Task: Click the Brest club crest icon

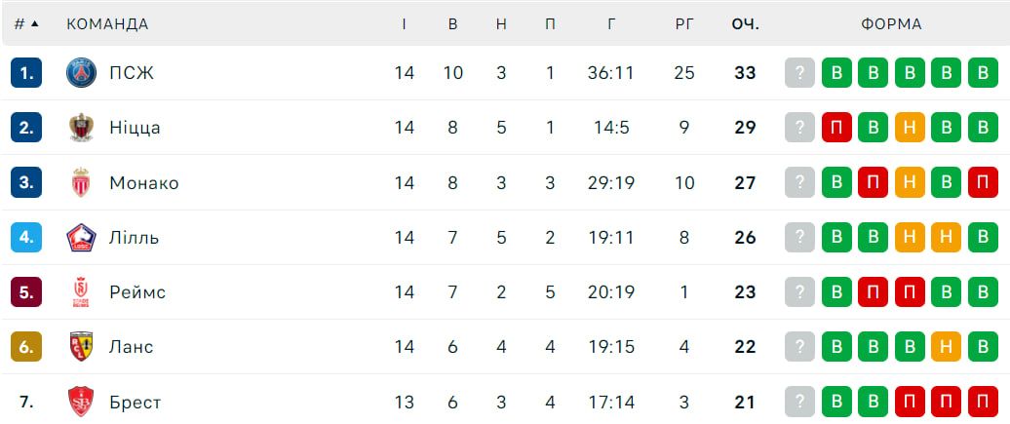Action: point(81,402)
